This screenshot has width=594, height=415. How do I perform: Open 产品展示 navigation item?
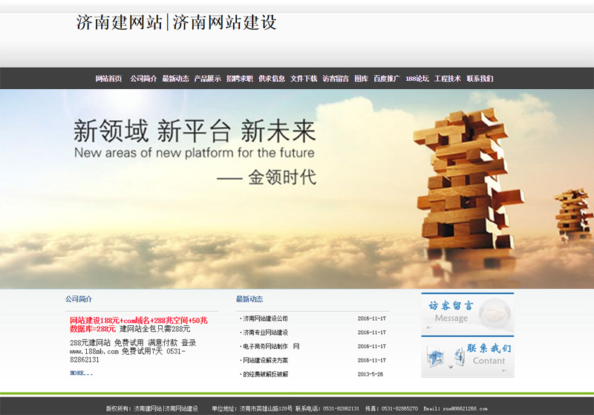pyautogui.click(x=207, y=79)
